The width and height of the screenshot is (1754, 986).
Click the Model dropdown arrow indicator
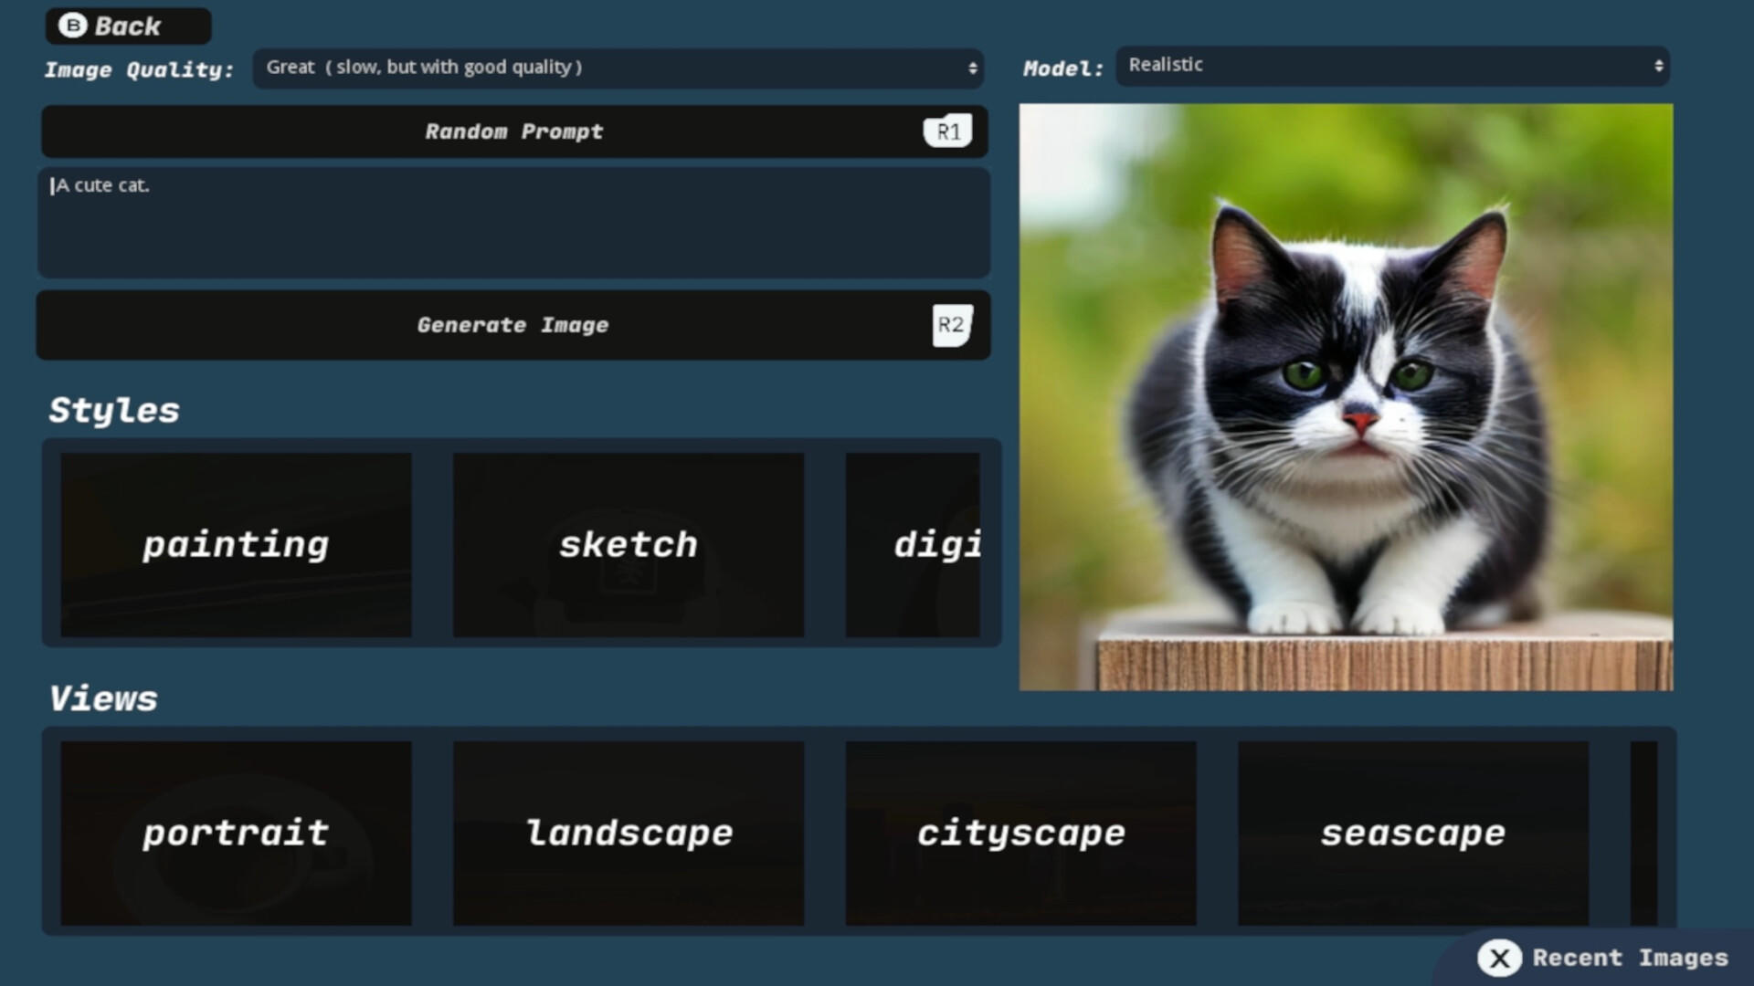[1658, 66]
